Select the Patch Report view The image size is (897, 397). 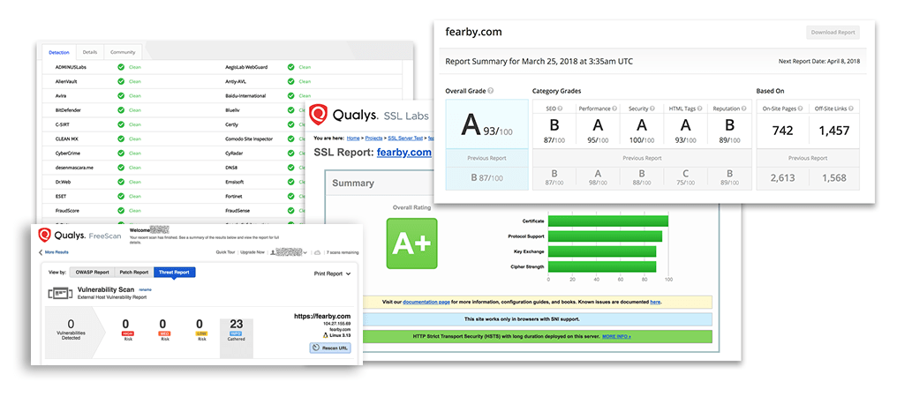coord(132,273)
